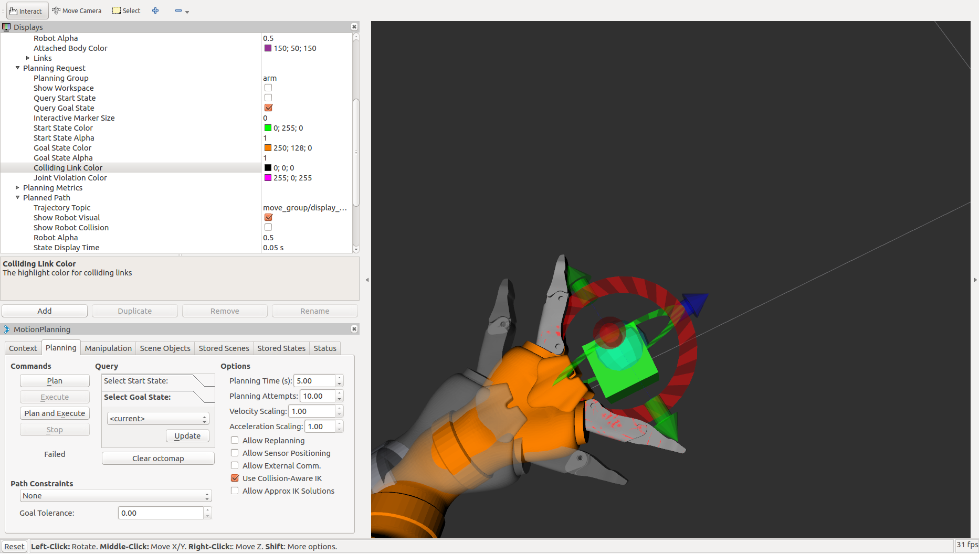The image size is (979, 554).
Task: Open the goal state <current> dropdown
Action: pyautogui.click(x=158, y=418)
